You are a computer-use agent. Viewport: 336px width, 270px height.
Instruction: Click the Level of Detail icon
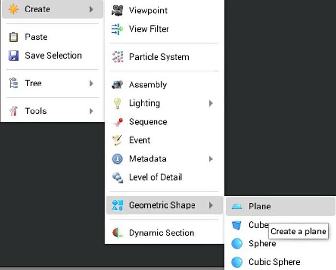118,177
